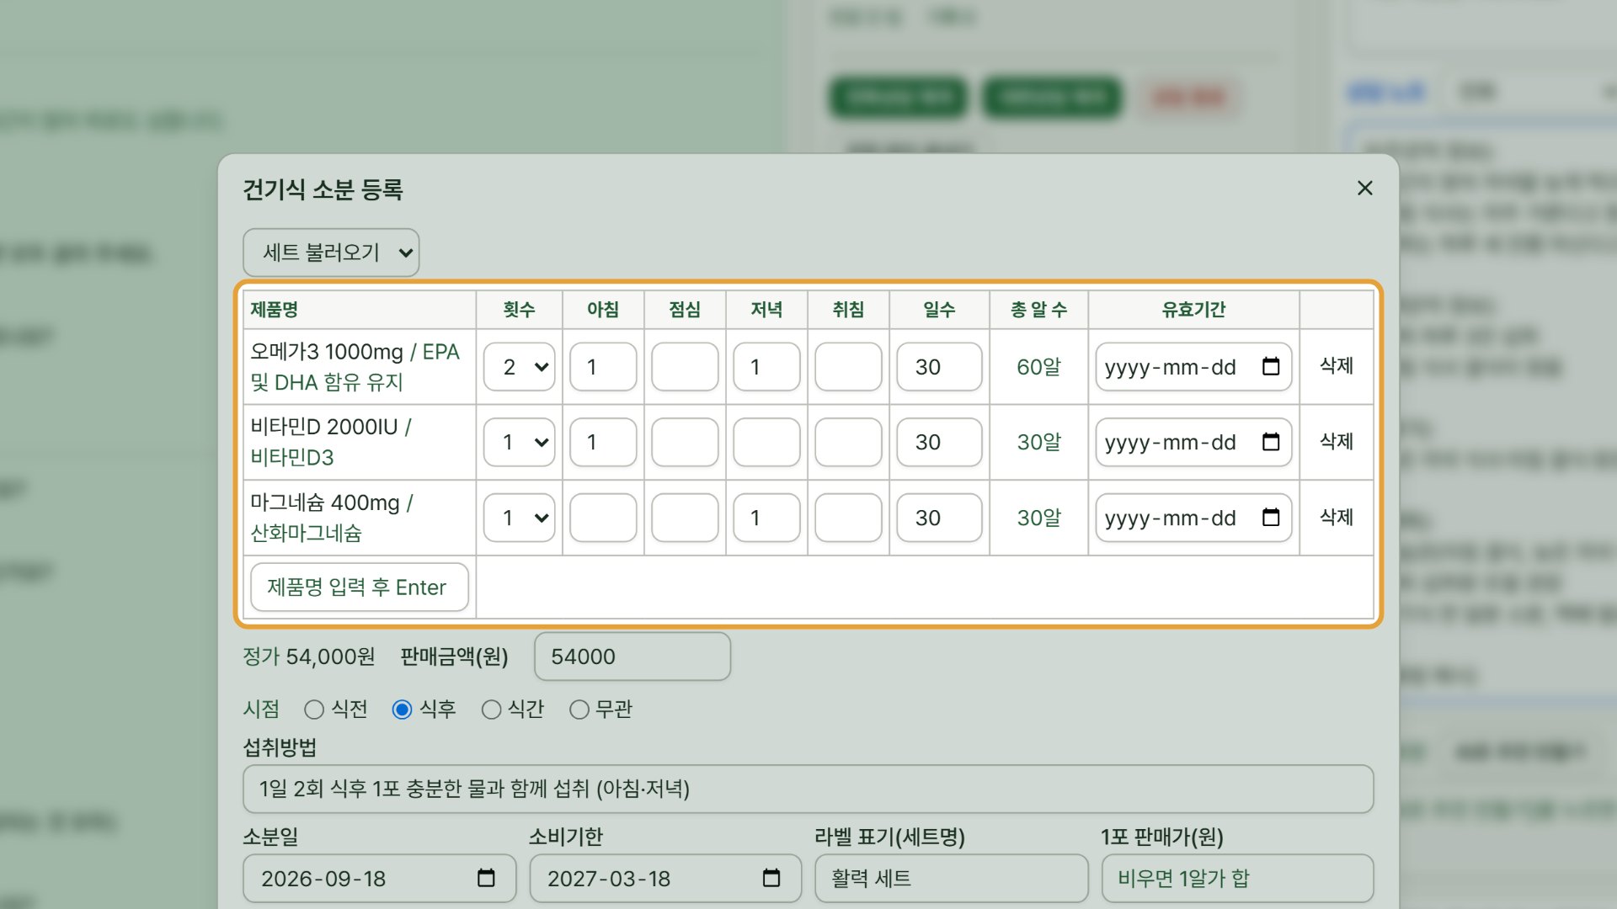
Task: Focus the 제품명 입력 후 Enter field
Action: (360, 587)
